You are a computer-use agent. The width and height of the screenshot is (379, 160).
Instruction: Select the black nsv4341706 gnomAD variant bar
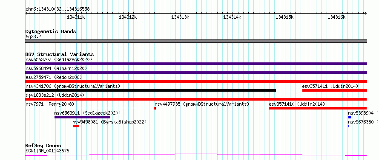click(x=151, y=90)
